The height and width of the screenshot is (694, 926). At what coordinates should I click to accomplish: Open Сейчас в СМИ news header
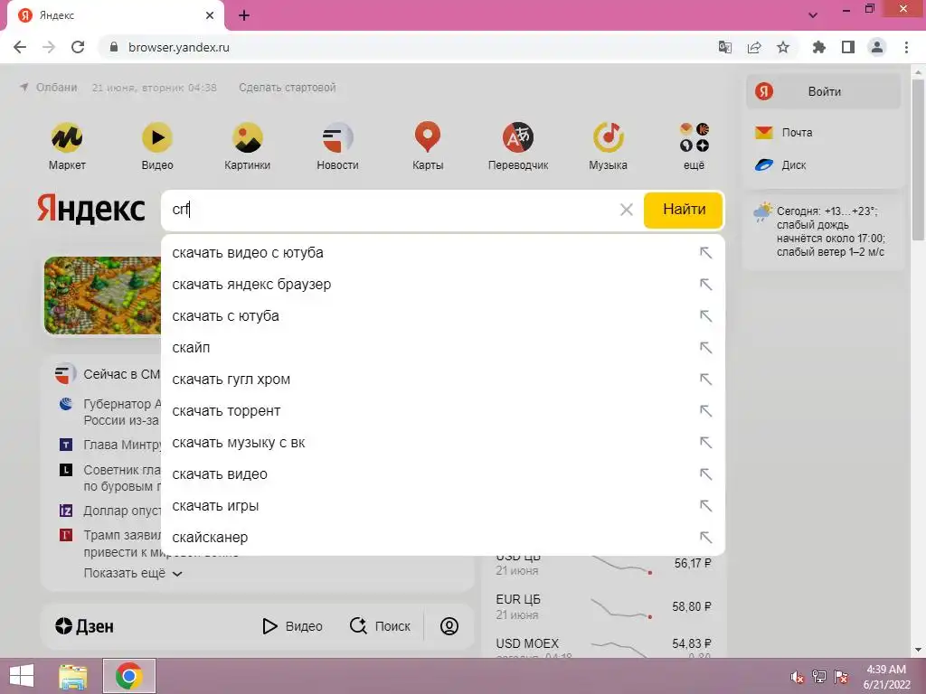pos(109,374)
